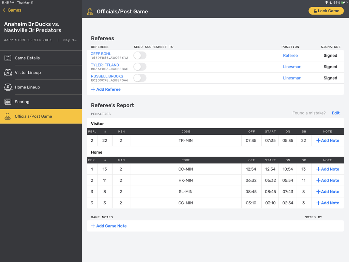Screen dimensions: 349x262
Task: Select the Visitor Lineup jersey icon
Action: [7, 72]
